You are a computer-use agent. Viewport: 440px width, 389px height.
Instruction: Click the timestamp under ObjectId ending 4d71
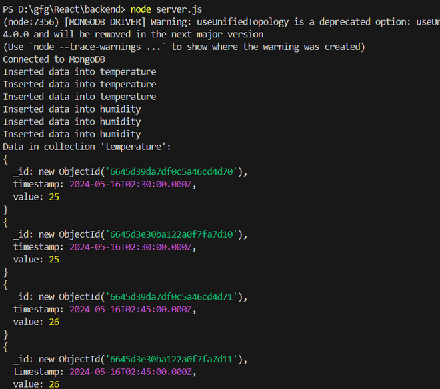pyautogui.click(x=131, y=309)
